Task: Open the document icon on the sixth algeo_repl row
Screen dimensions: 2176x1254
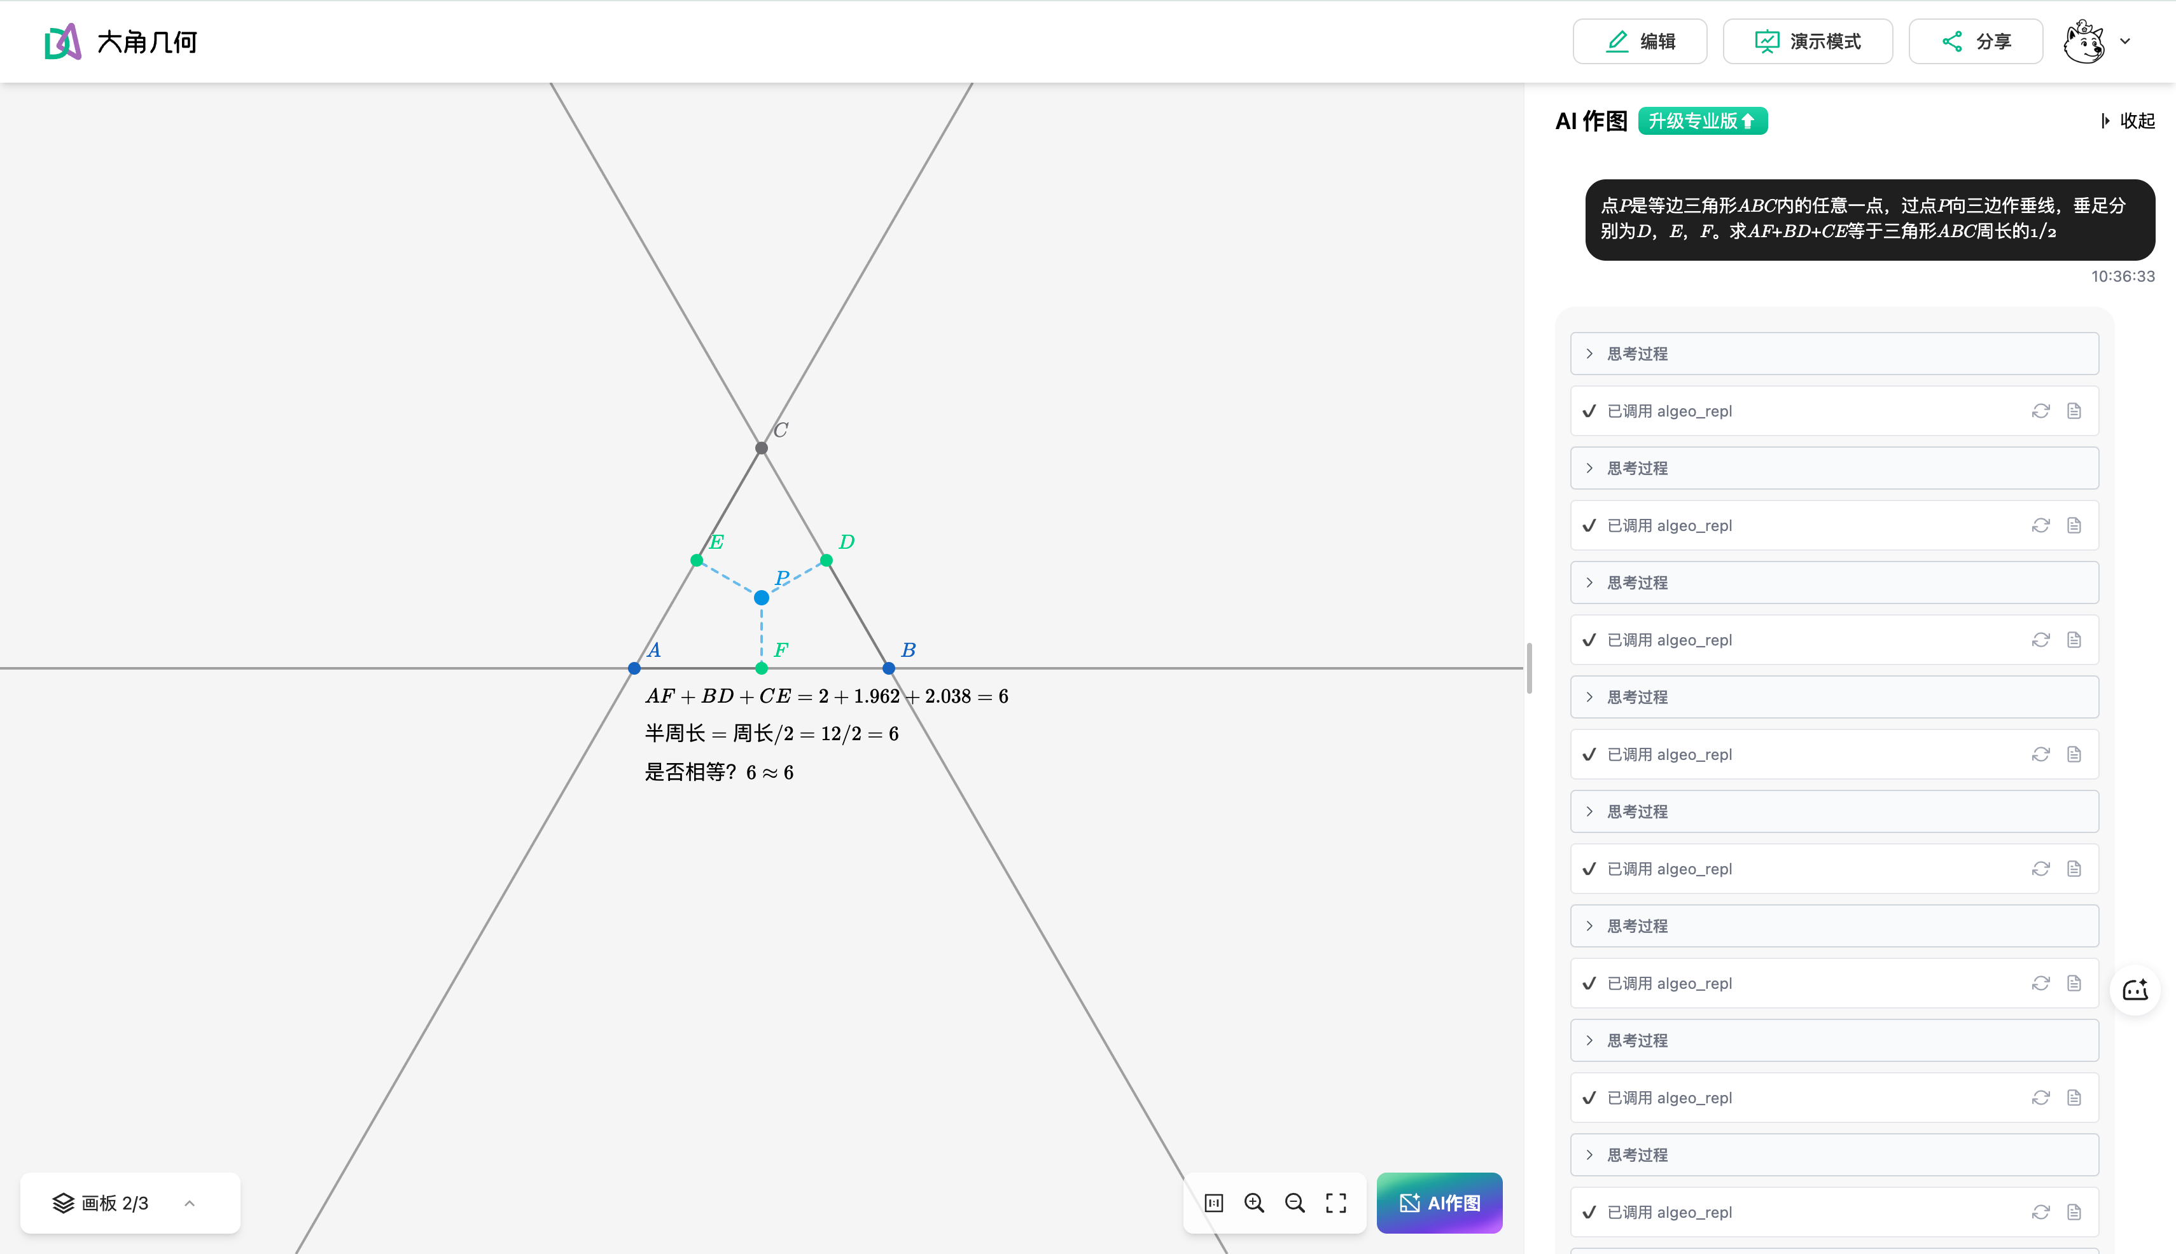Action: coord(2074,984)
